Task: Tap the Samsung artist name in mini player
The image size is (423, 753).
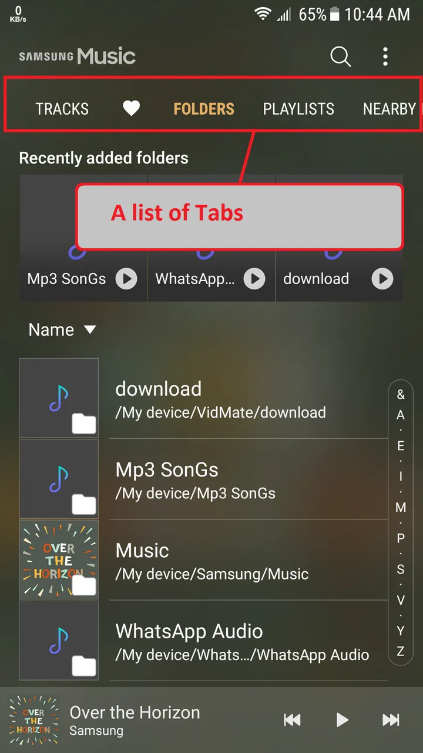Action: [x=96, y=731]
